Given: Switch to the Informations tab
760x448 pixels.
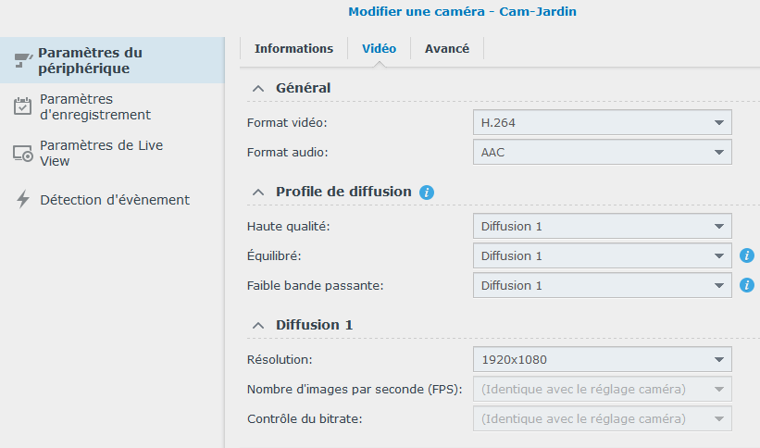Looking at the screenshot, I should pos(293,49).
